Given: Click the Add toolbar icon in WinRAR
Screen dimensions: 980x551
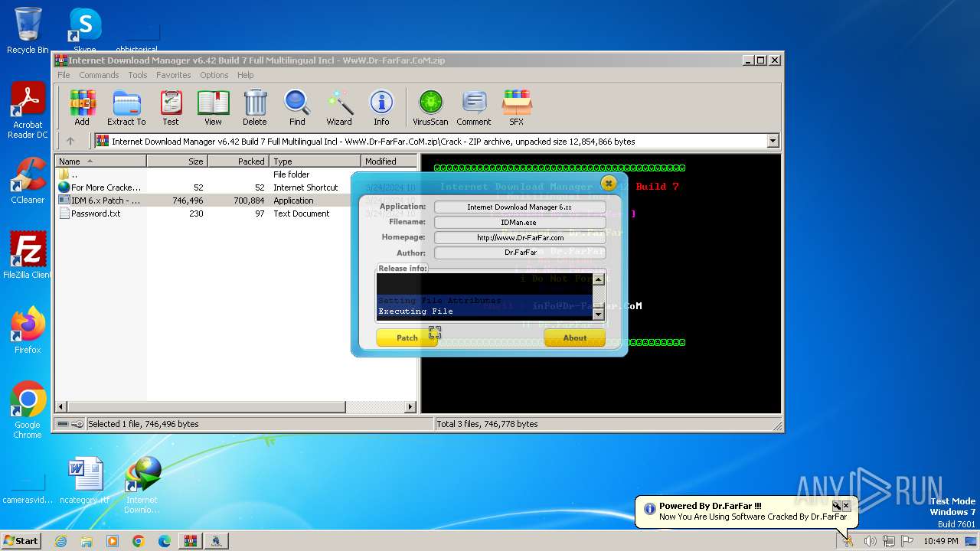Looking at the screenshot, I should coord(82,108).
